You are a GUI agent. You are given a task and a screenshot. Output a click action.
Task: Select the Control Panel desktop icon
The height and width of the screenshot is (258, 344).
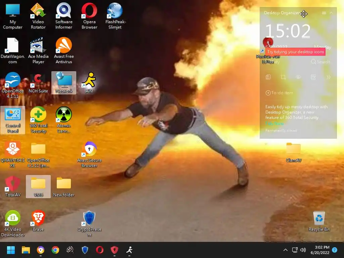tap(13, 120)
